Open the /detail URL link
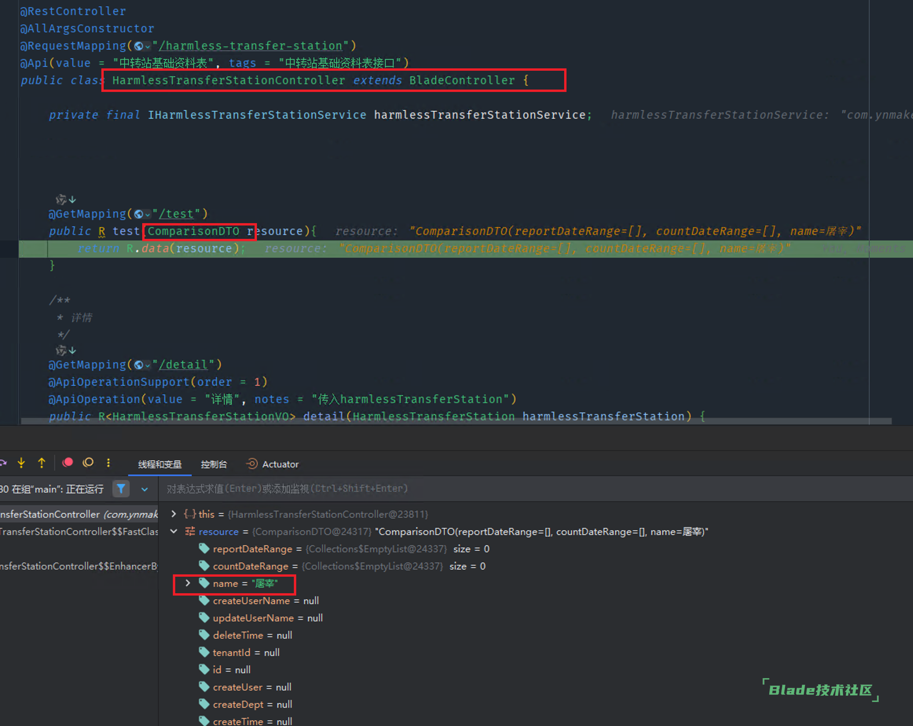 tap(183, 365)
